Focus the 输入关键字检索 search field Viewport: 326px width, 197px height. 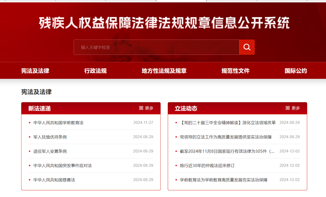pyautogui.click(x=156, y=47)
